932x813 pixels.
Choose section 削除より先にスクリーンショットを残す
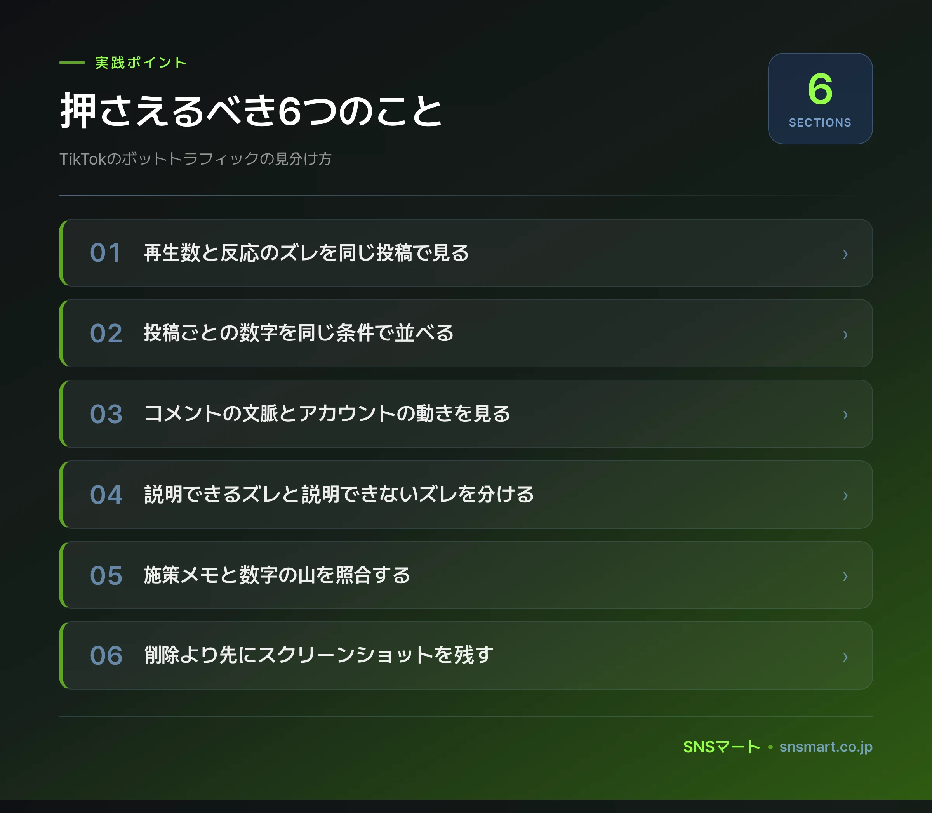[x=319, y=655]
